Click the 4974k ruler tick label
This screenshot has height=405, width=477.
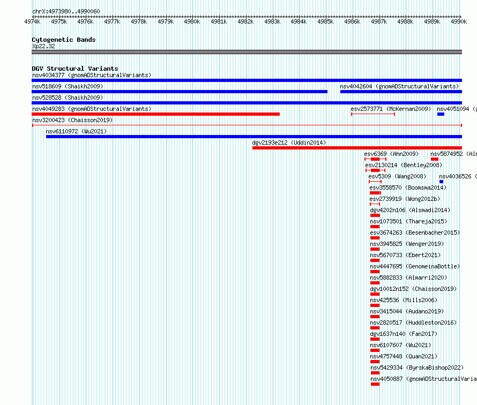pyautogui.click(x=32, y=21)
